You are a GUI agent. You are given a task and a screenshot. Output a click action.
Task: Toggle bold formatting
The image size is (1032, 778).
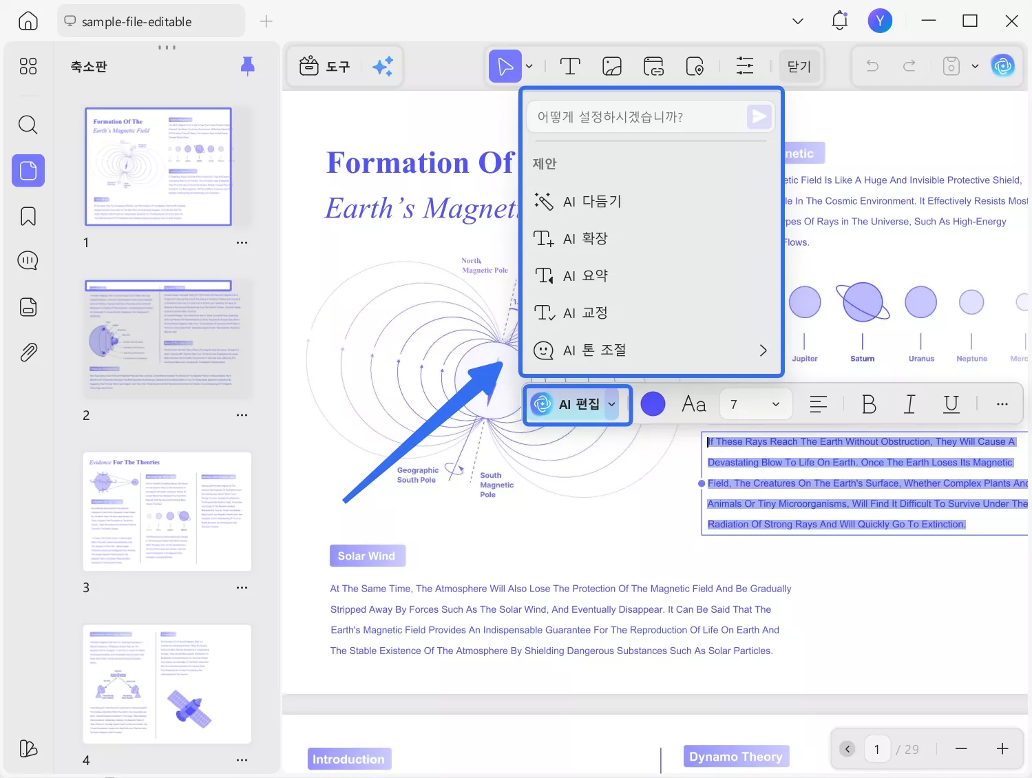coord(869,404)
